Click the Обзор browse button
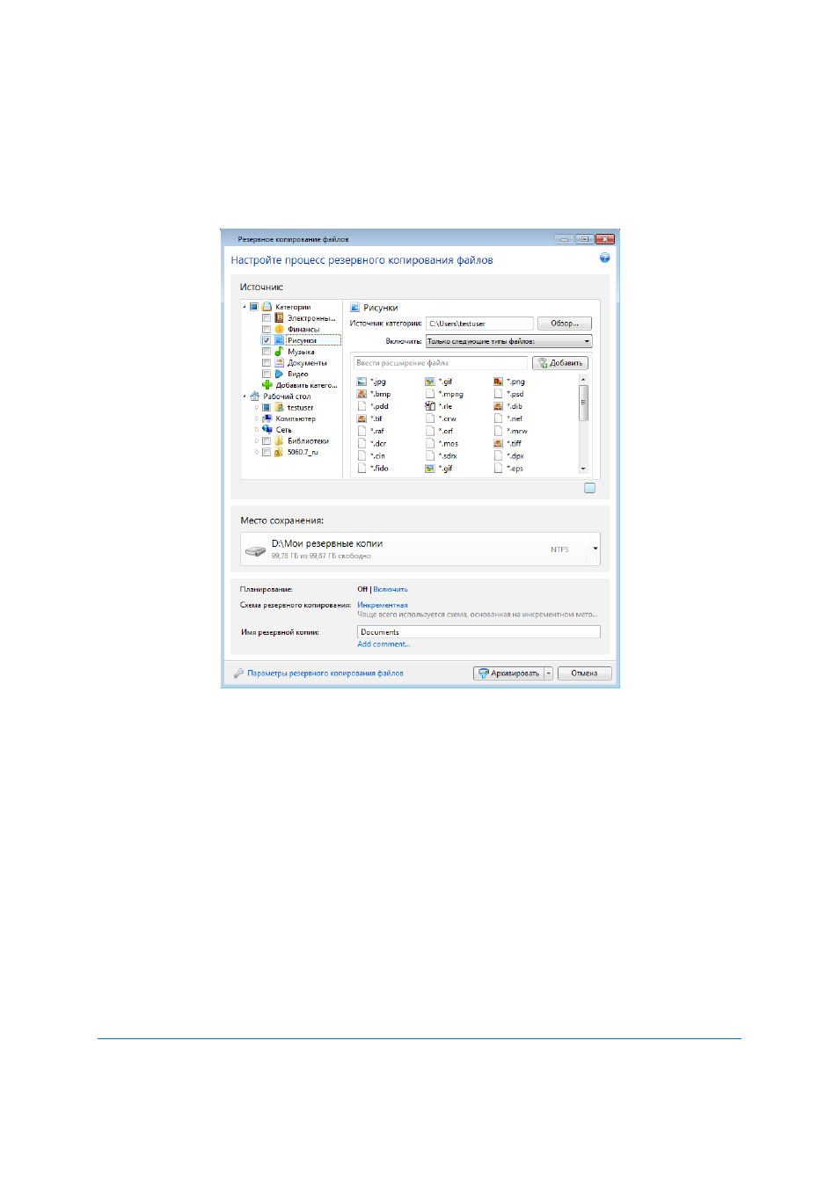 [565, 324]
